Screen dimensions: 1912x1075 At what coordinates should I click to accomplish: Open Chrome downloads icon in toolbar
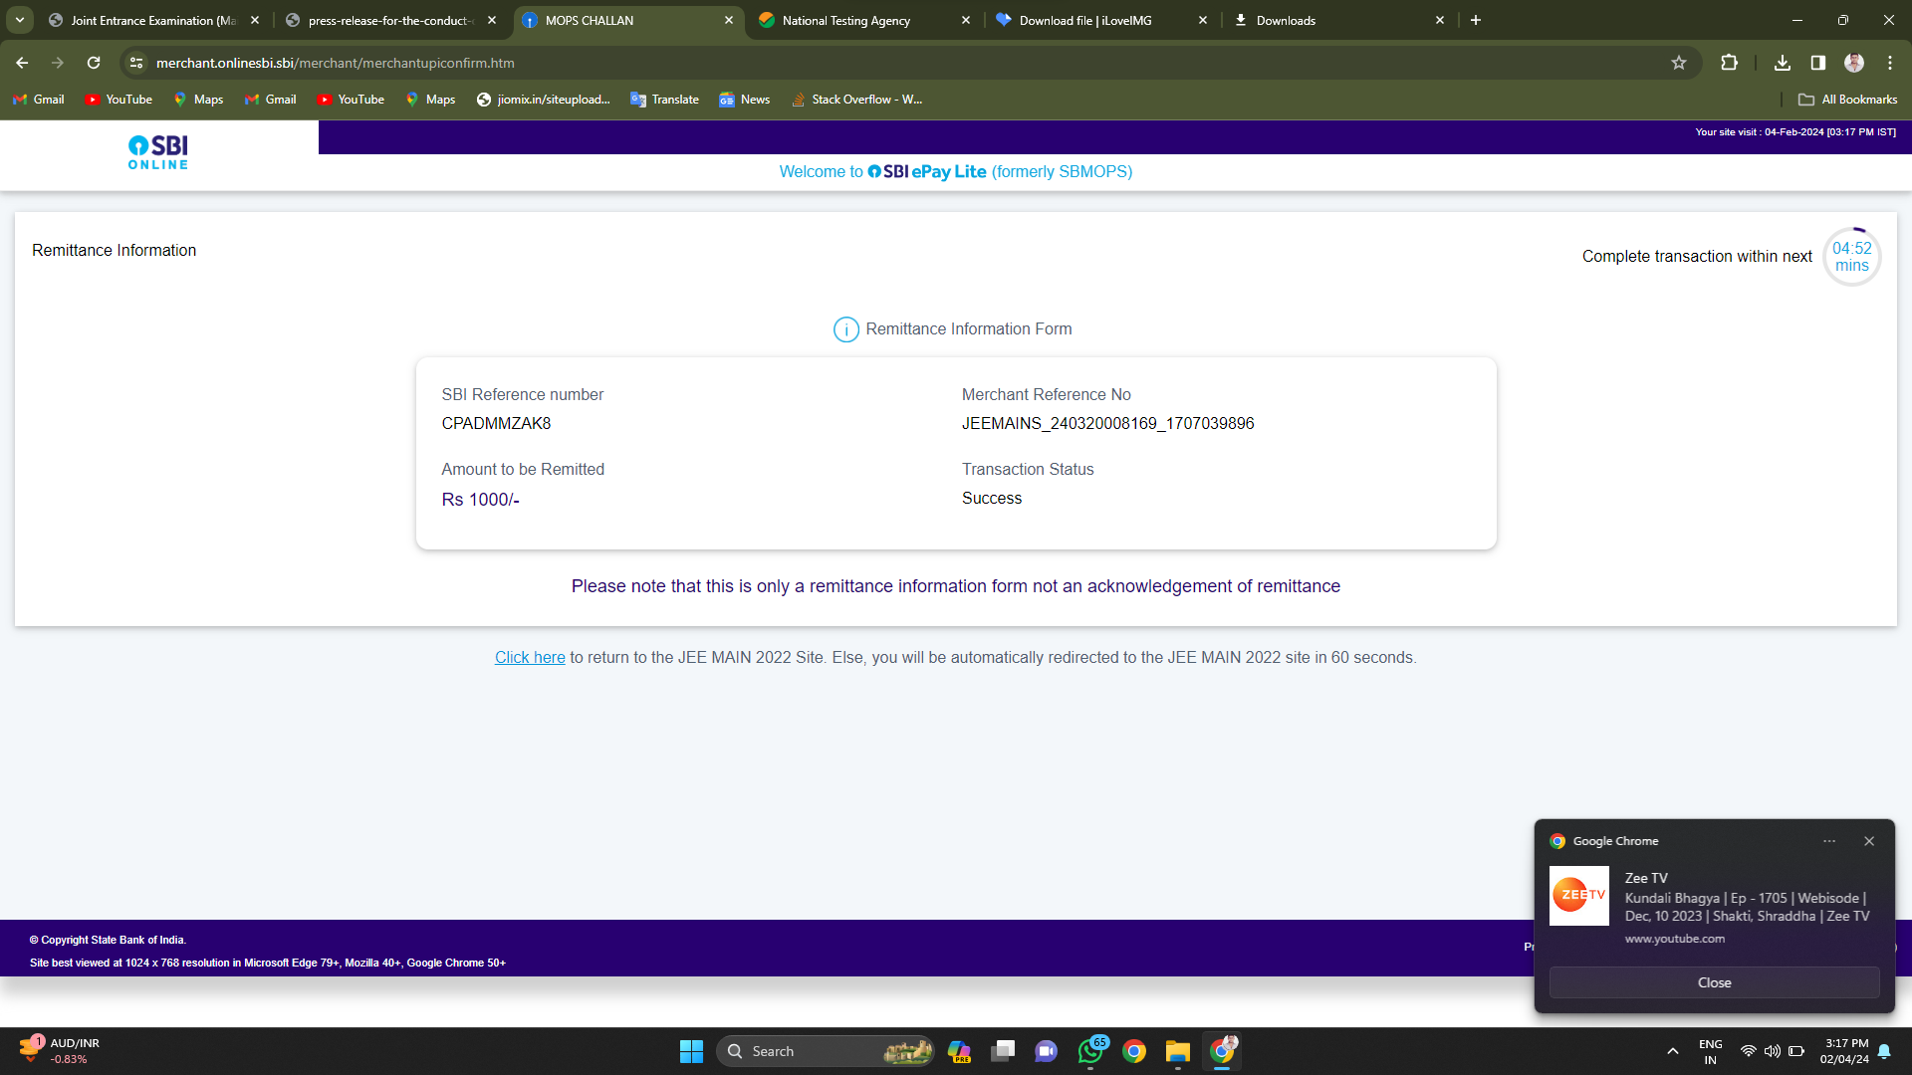(1783, 63)
